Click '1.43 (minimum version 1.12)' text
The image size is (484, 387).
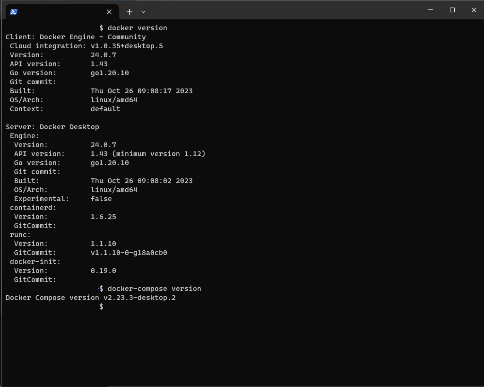tap(148, 153)
